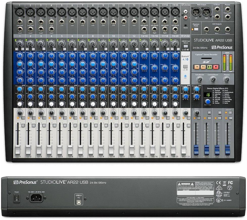Screen dimensions: 247x220
Task: Click the SD card slot
Action: tap(206, 58)
